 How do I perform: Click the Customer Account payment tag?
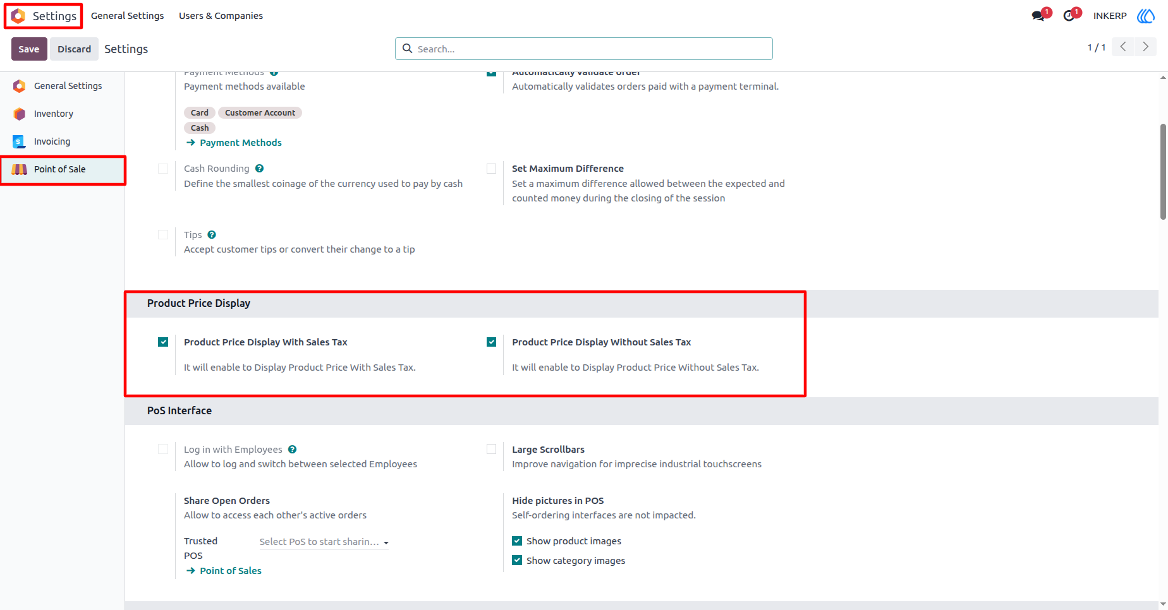point(260,112)
